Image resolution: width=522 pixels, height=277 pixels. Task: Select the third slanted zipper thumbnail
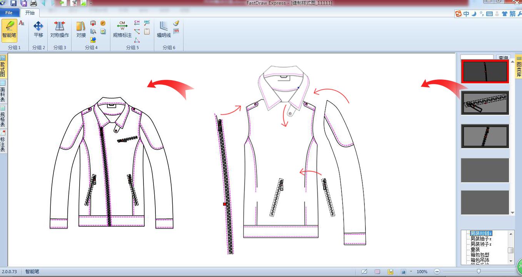click(x=485, y=136)
